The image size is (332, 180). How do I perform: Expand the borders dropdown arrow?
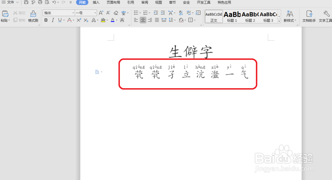(195, 20)
